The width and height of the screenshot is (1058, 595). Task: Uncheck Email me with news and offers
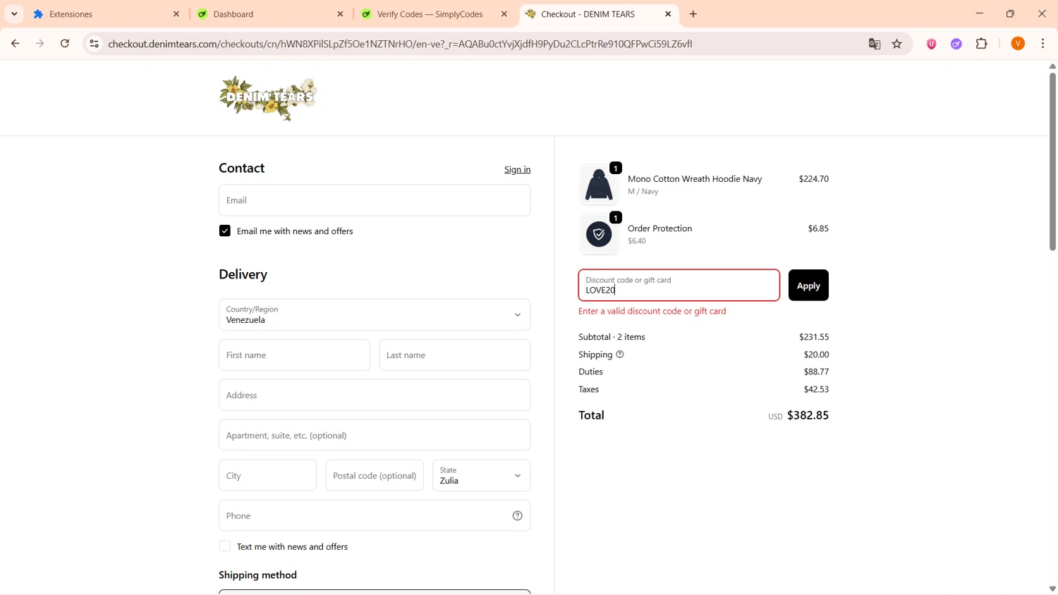tap(224, 231)
